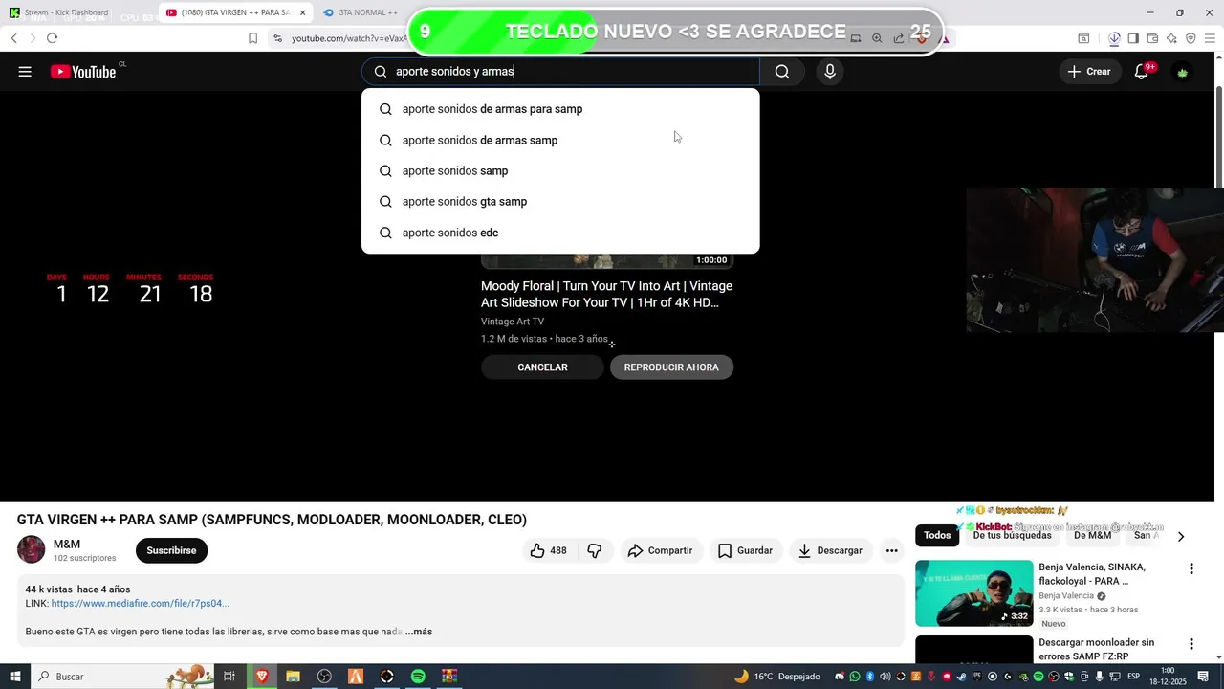Select suggestion 'aporte sonidos de armas para samp'

coord(560,109)
